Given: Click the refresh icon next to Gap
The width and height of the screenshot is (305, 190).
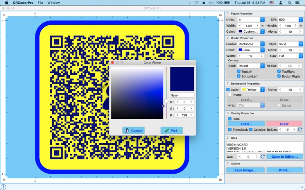Looking at the screenshot, I should click(x=263, y=157).
